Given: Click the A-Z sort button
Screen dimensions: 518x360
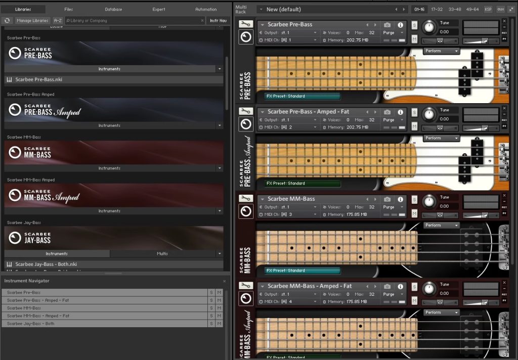Looking at the screenshot, I should tap(58, 21).
